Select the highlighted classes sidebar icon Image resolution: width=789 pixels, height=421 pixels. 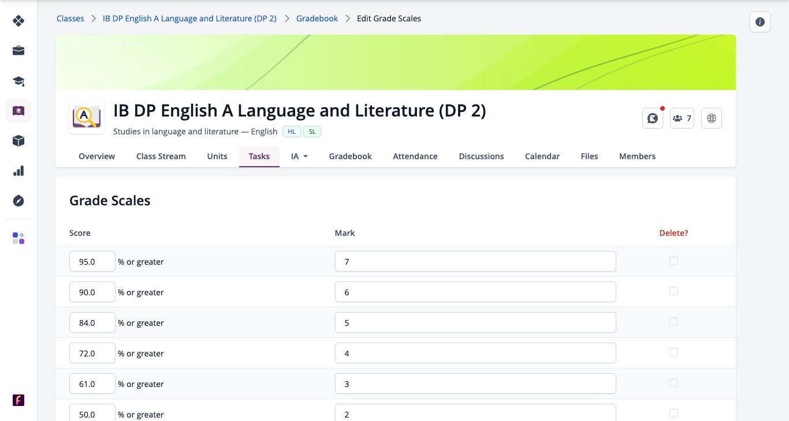[18, 111]
